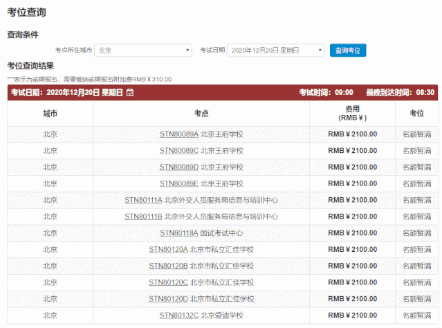Open the STN80120B test center link
Image resolution: width=442 pixels, height=328 pixels.
click(x=168, y=266)
